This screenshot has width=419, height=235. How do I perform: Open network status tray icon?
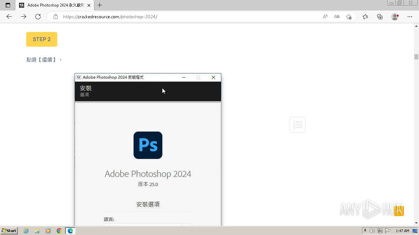pyautogui.click(x=380, y=231)
